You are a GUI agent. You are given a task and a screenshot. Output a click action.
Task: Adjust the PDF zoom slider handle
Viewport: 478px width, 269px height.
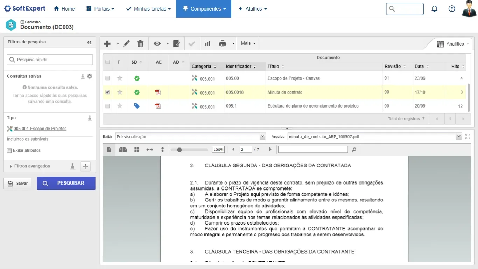180,150
